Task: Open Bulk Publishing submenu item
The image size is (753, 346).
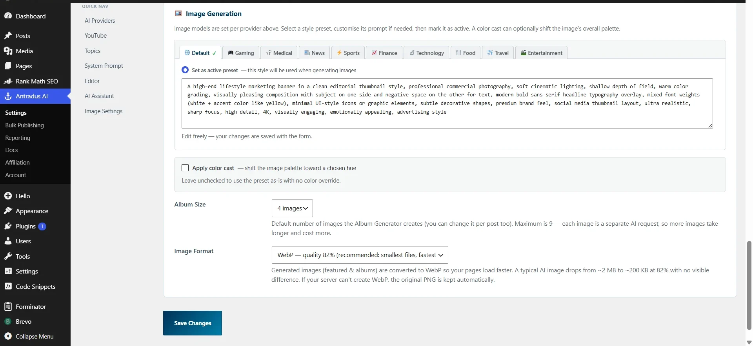Action: 24,125
